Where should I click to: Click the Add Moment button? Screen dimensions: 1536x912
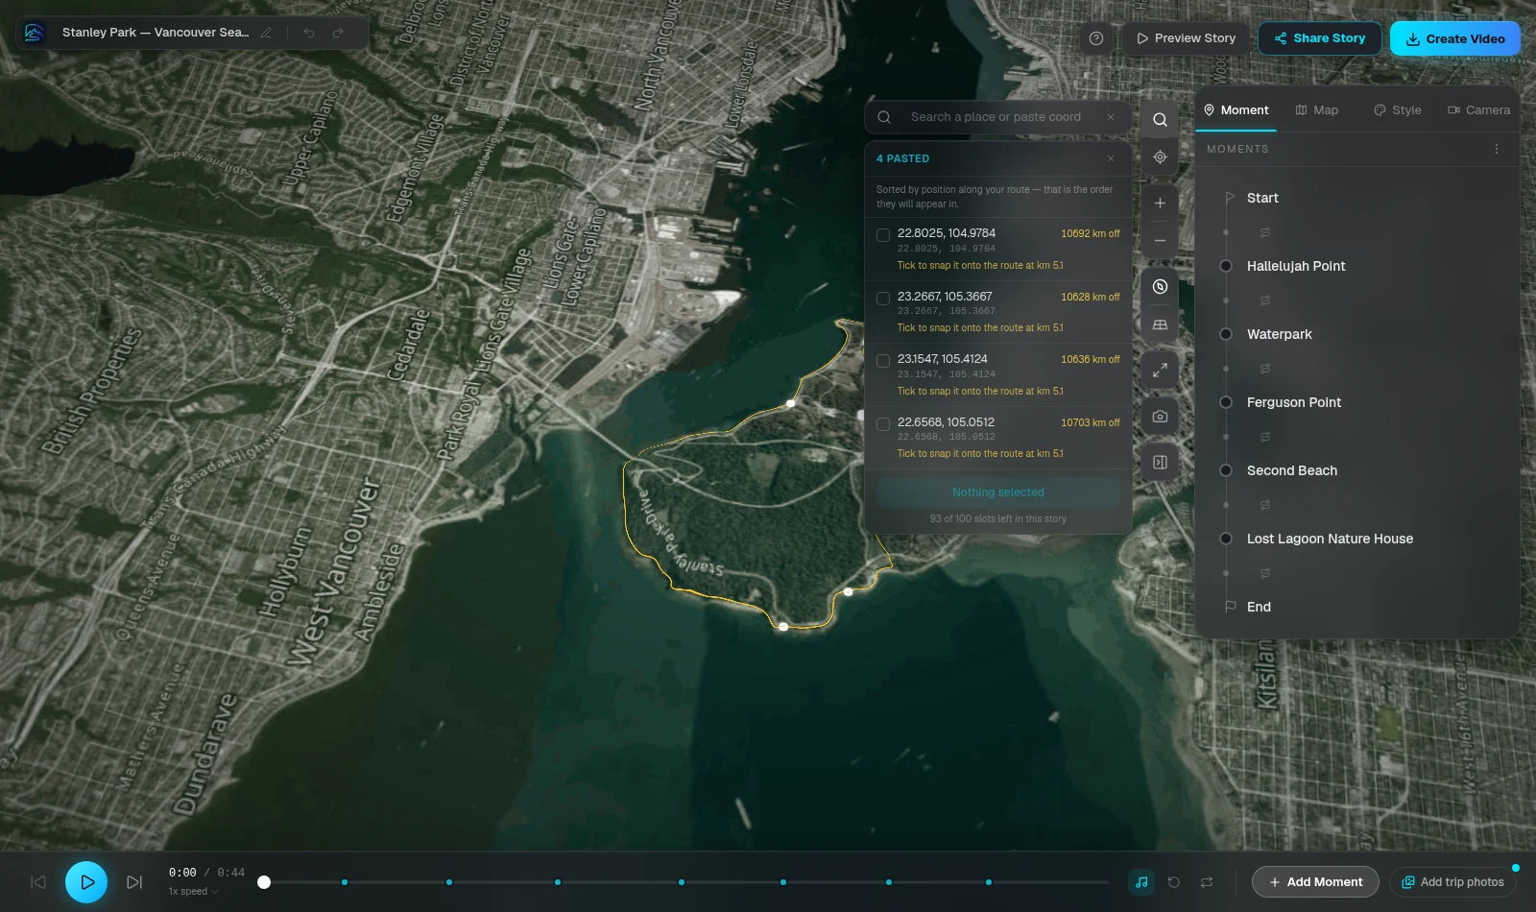click(x=1315, y=882)
